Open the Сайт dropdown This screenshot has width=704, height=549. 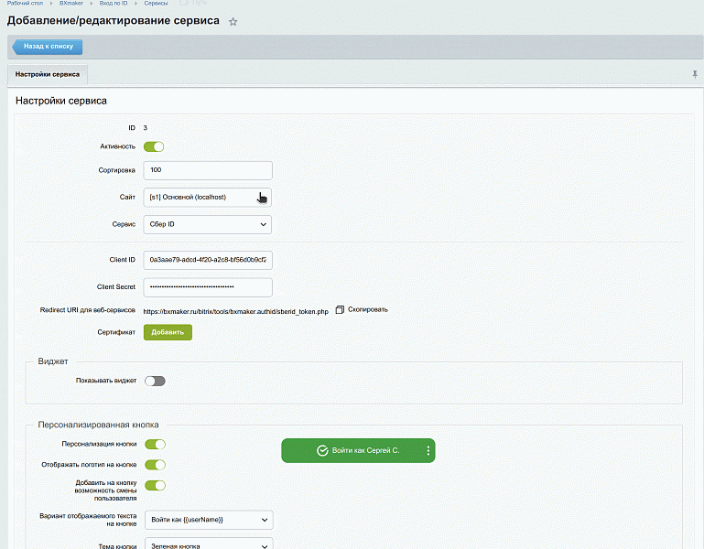[208, 197]
